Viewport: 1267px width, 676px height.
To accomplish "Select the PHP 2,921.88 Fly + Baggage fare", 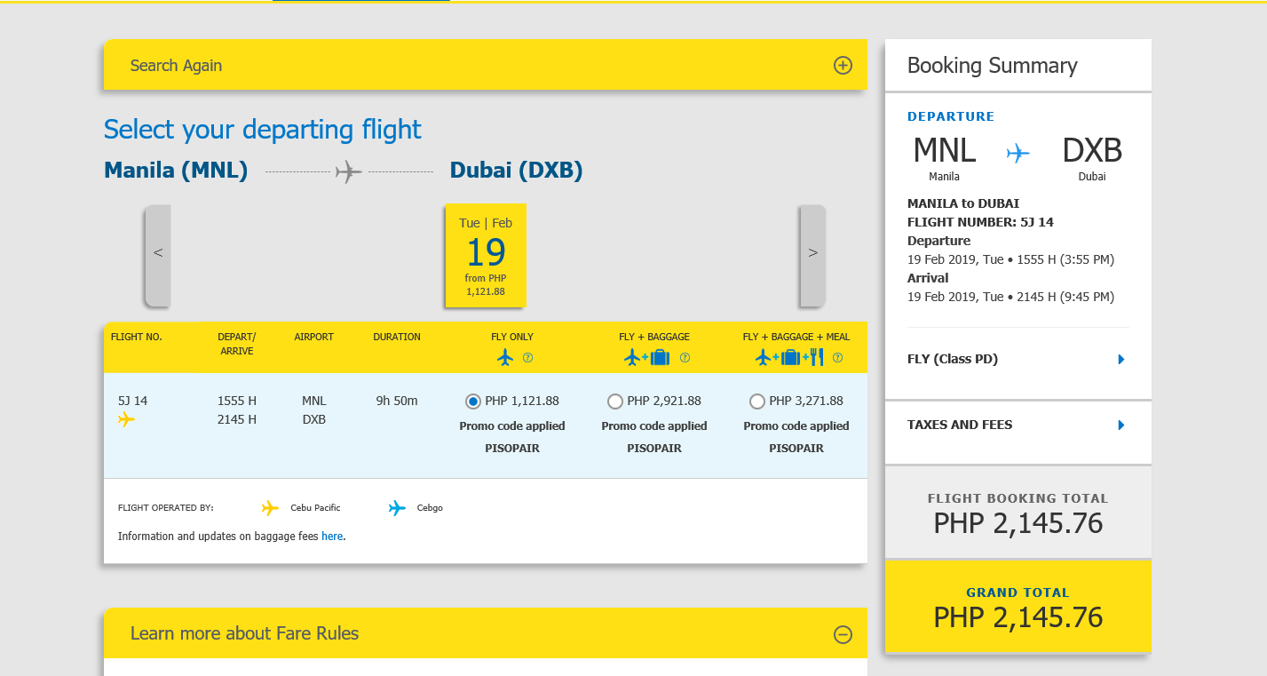I will click(x=614, y=402).
